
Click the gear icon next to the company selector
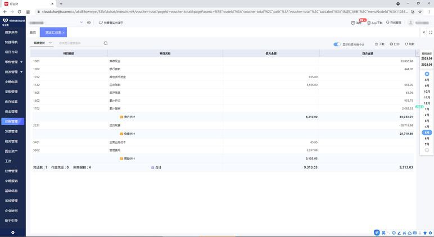89,22
